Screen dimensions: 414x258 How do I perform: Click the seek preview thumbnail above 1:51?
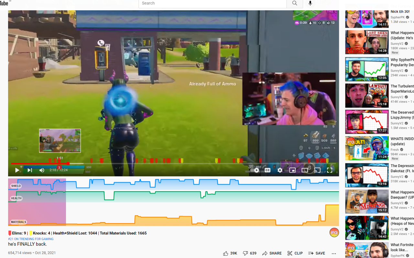point(60,141)
